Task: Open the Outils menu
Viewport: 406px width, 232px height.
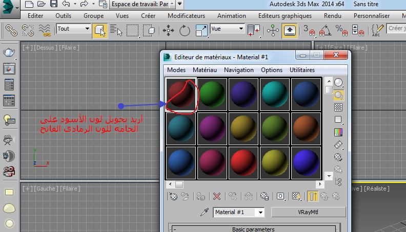Action: (x=63, y=16)
